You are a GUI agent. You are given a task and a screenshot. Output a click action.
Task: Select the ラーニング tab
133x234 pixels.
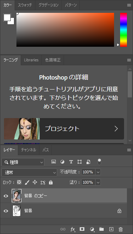click(x=10, y=60)
